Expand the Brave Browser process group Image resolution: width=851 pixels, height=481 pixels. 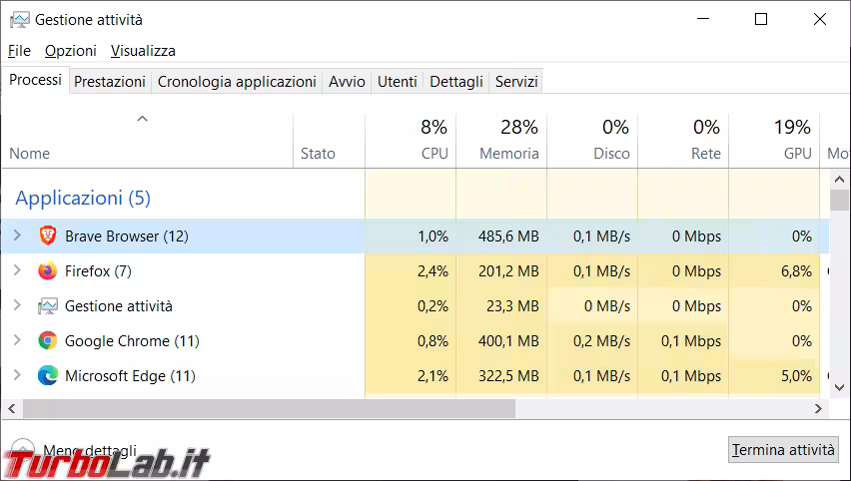coord(17,237)
